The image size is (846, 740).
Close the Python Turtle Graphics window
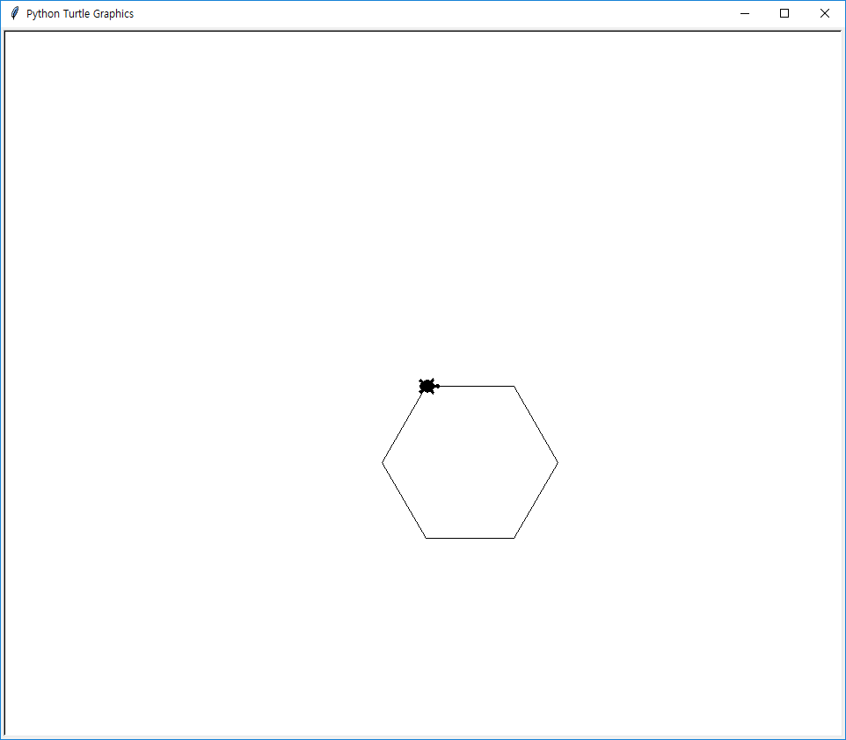pos(824,13)
